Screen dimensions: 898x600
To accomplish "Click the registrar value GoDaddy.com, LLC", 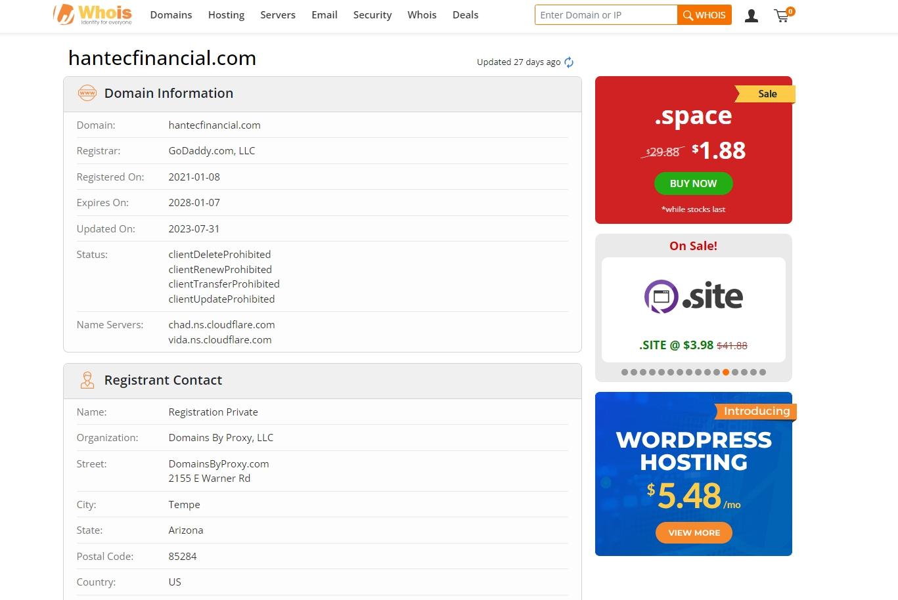I will pos(212,151).
